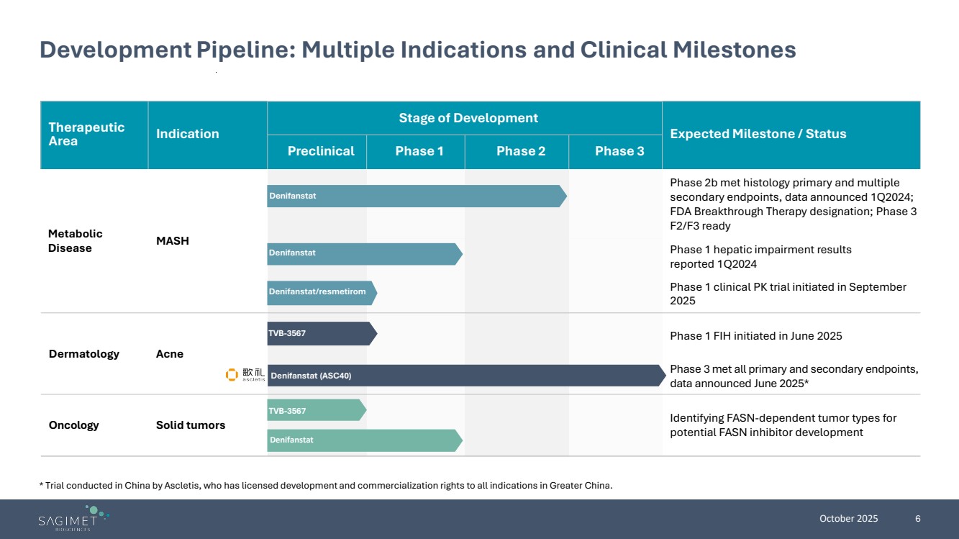Click the MASH indication label
The height and width of the screenshot is (539, 959).
[x=173, y=241]
